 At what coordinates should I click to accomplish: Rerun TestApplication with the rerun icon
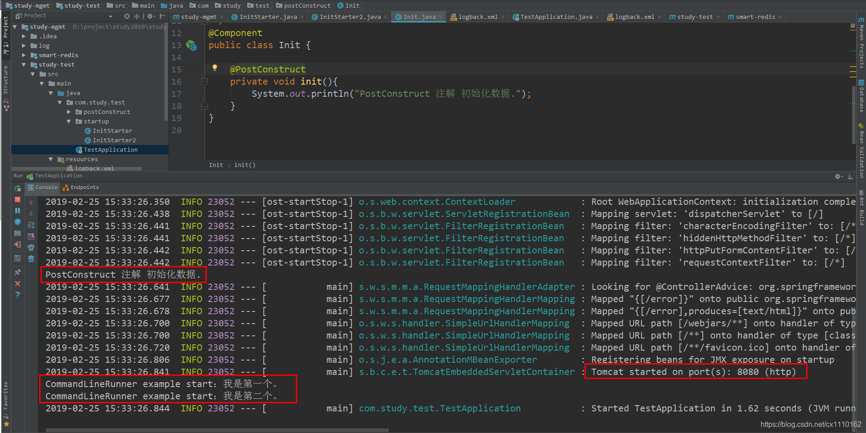(18, 189)
